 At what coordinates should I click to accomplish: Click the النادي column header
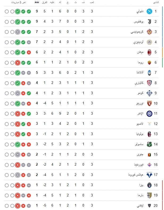(x=156, y=2)
